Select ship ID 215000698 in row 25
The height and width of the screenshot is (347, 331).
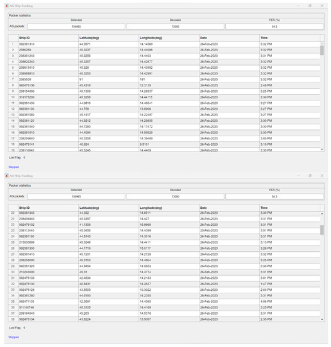[x=48, y=242]
